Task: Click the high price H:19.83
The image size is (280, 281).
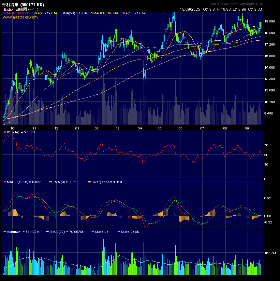Action: pyautogui.click(x=224, y=9)
